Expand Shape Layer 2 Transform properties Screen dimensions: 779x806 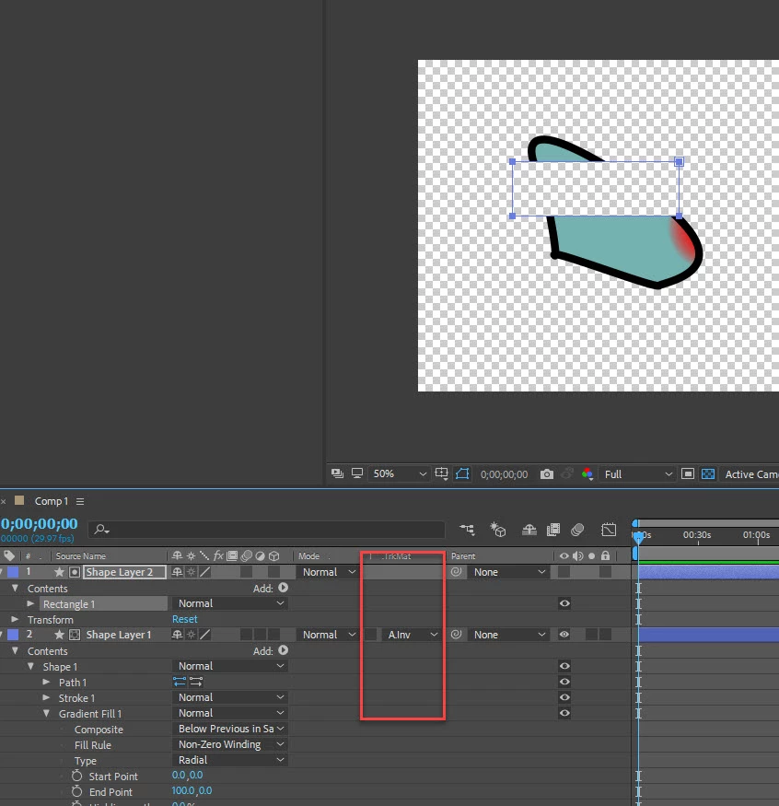15,619
